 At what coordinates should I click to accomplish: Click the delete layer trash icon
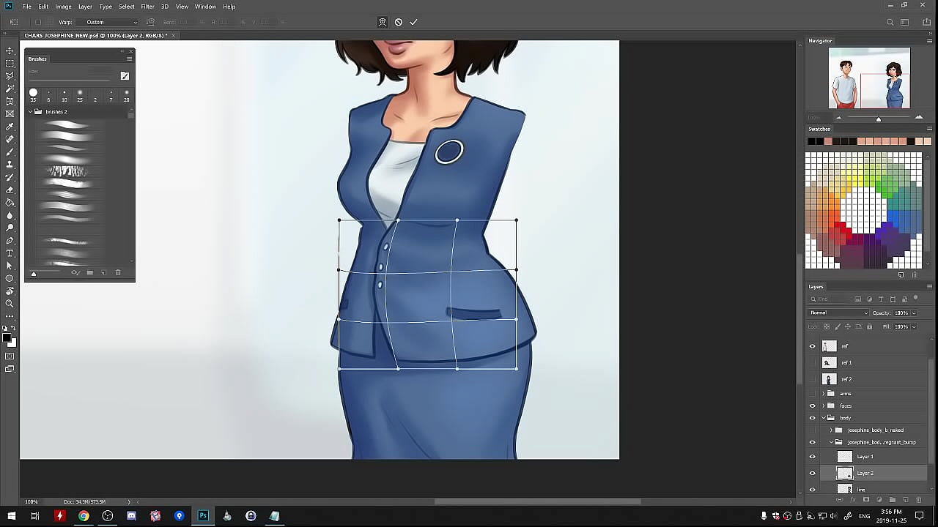pyautogui.click(x=919, y=500)
